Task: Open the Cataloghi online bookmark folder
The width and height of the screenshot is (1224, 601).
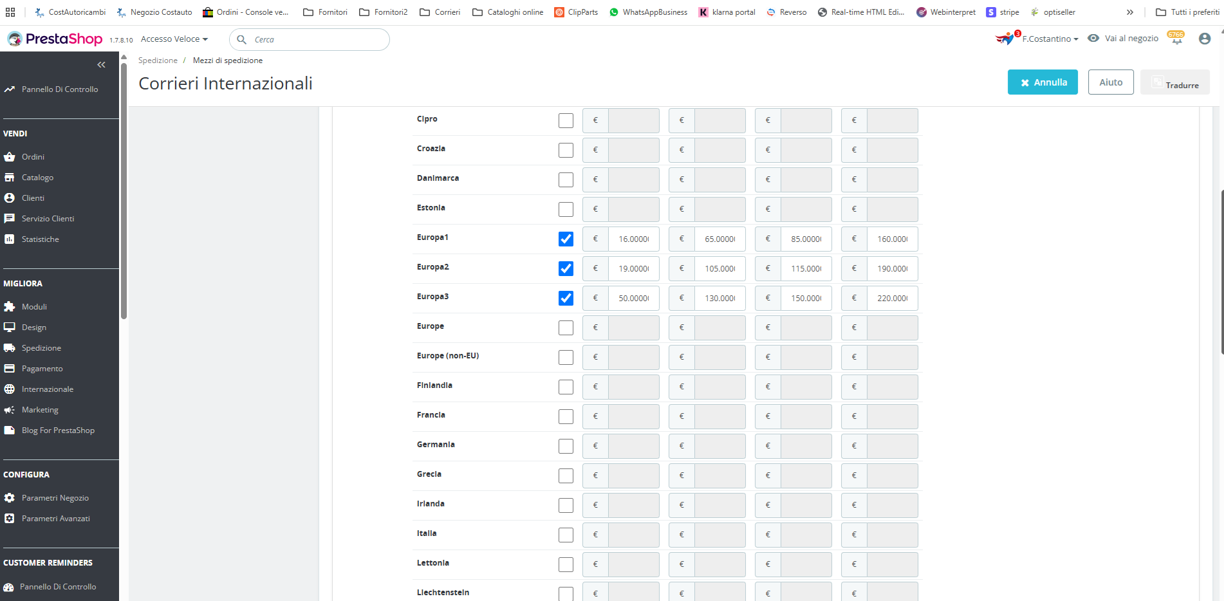Action: 508,12
